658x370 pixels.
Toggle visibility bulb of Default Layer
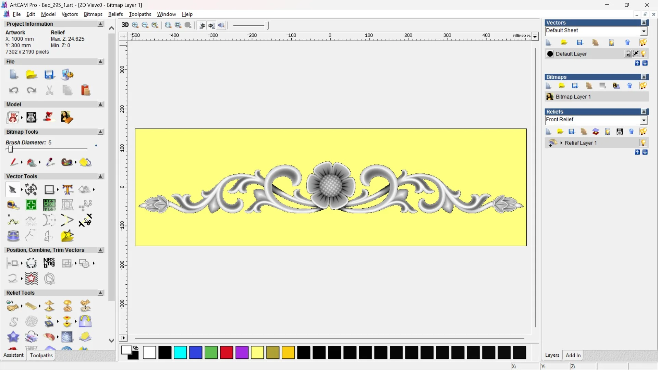pos(643,54)
